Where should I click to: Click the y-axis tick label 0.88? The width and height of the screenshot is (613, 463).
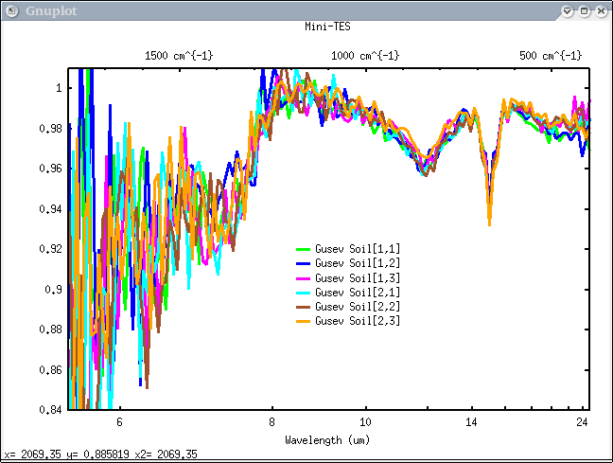click(x=51, y=329)
